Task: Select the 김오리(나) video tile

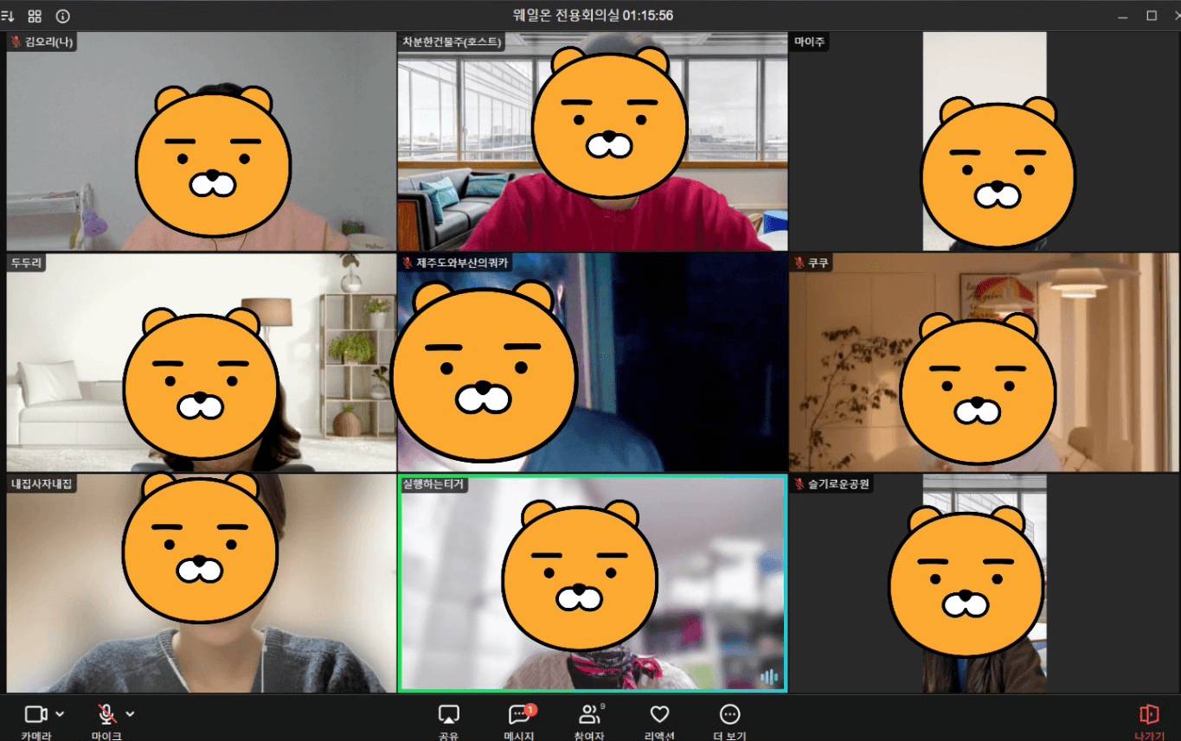Action: pyautogui.click(x=201, y=142)
